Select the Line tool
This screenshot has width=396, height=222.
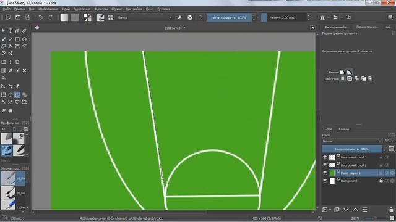(11, 39)
